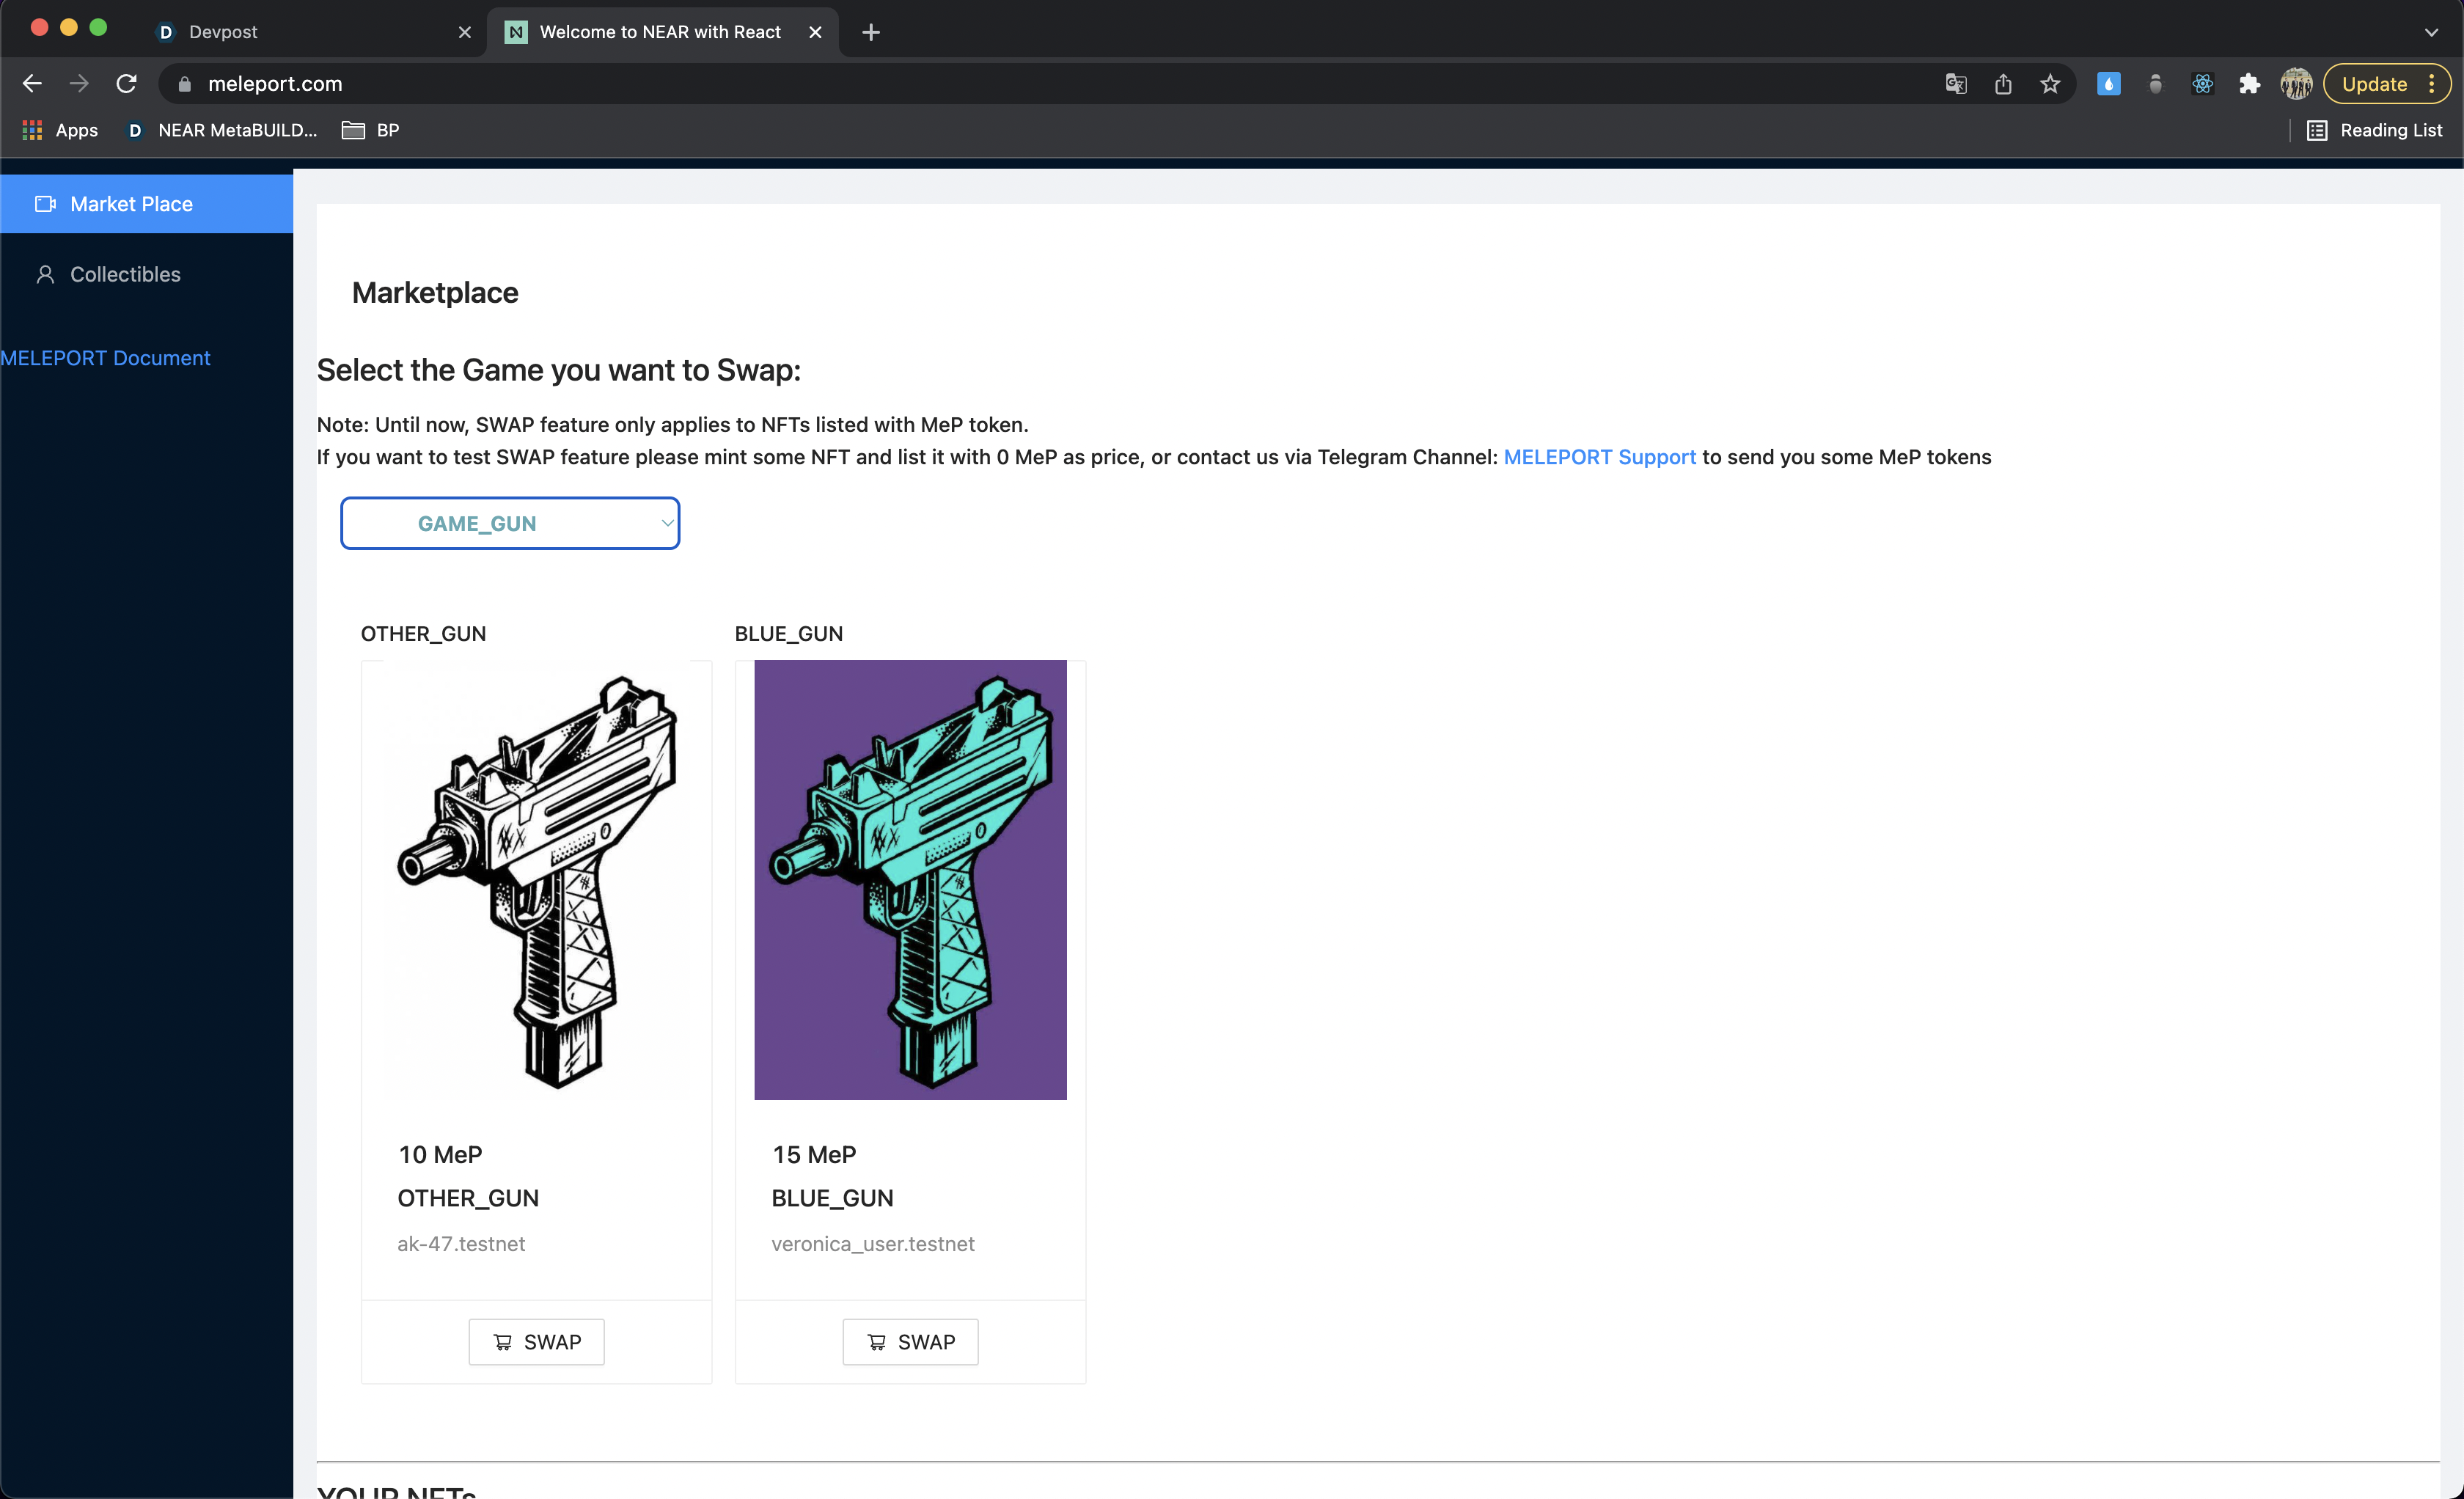The height and width of the screenshot is (1499, 2464).
Task: Open the Extensions puzzle icon
Action: click(x=2249, y=84)
